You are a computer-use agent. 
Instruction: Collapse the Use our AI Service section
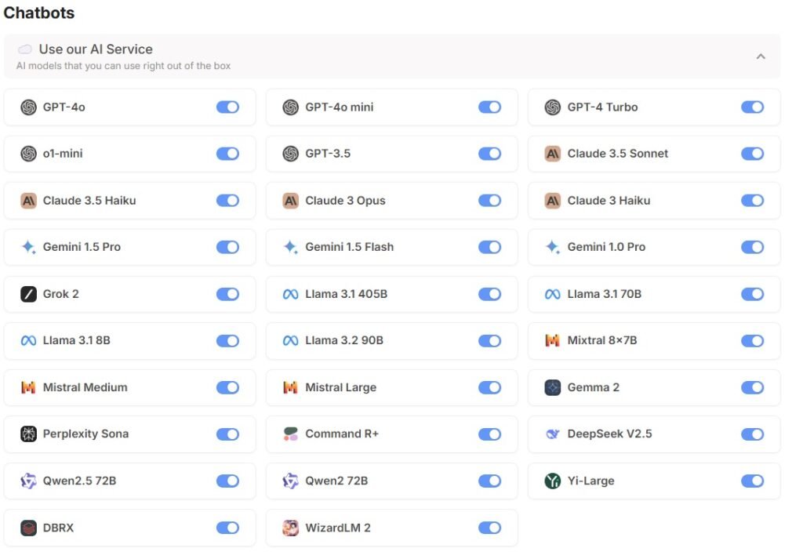pyautogui.click(x=761, y=56)
